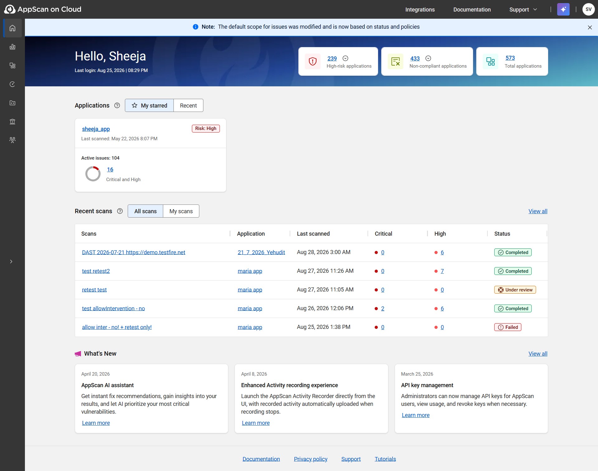Click the Failed status badge
This screenshot has height=471, width=598.
point(508,327)
